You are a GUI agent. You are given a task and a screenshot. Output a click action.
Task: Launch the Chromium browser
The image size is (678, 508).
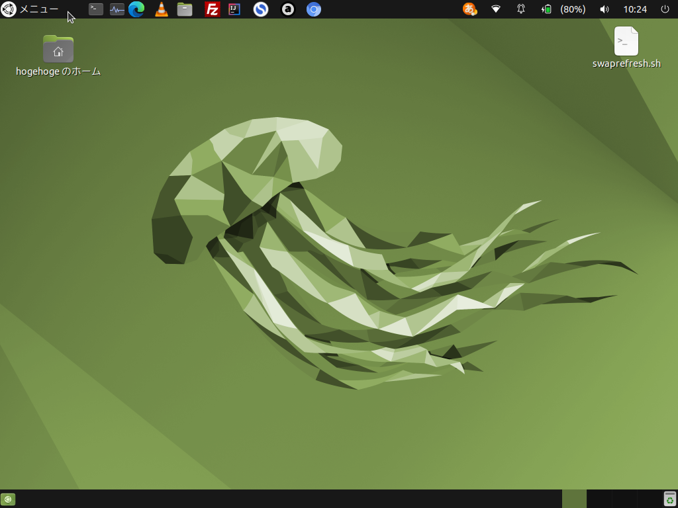pyautogui.click(x=314, y=9)
